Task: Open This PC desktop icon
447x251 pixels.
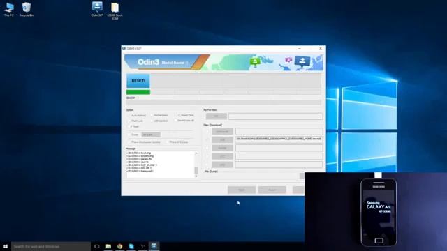Action: click(9, 9)
